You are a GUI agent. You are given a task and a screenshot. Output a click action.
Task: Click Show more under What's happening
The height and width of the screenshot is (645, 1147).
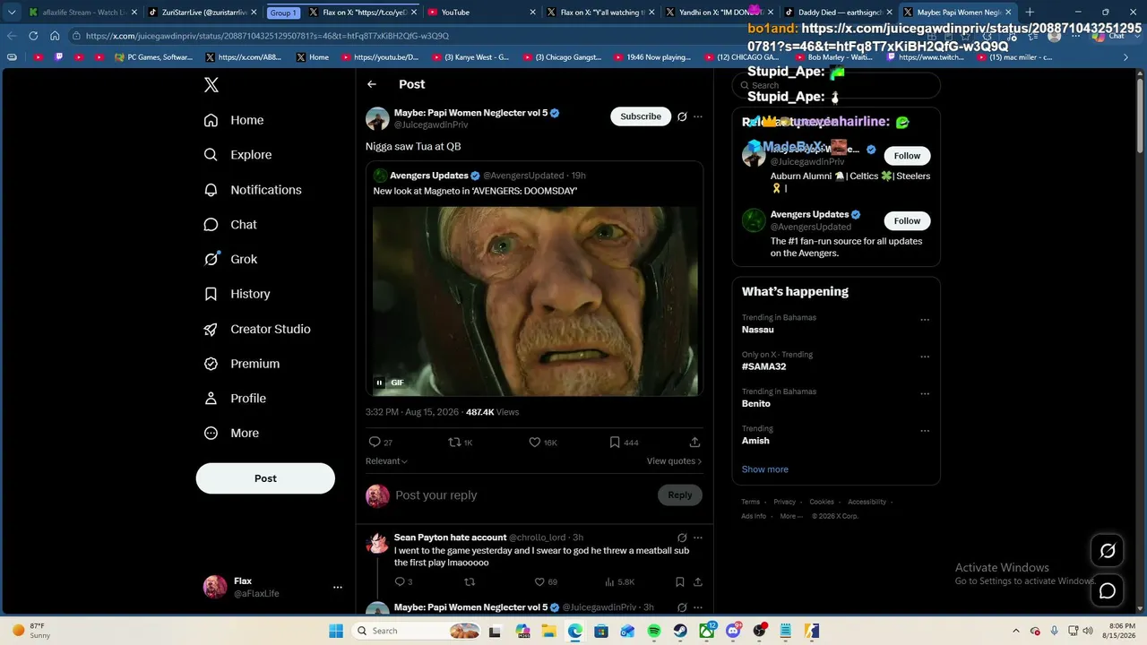coord(765,469)
